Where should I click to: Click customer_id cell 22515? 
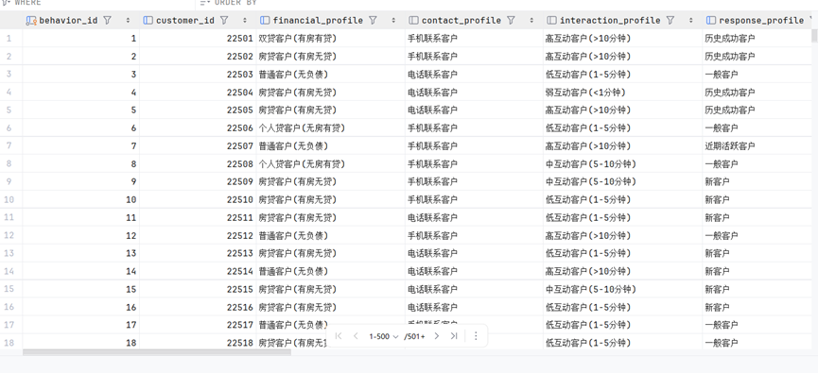[198, 289]
